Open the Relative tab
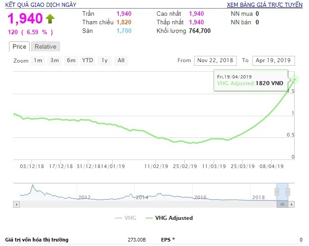This screenshot has width=309, height=246. tap(45, 46)
